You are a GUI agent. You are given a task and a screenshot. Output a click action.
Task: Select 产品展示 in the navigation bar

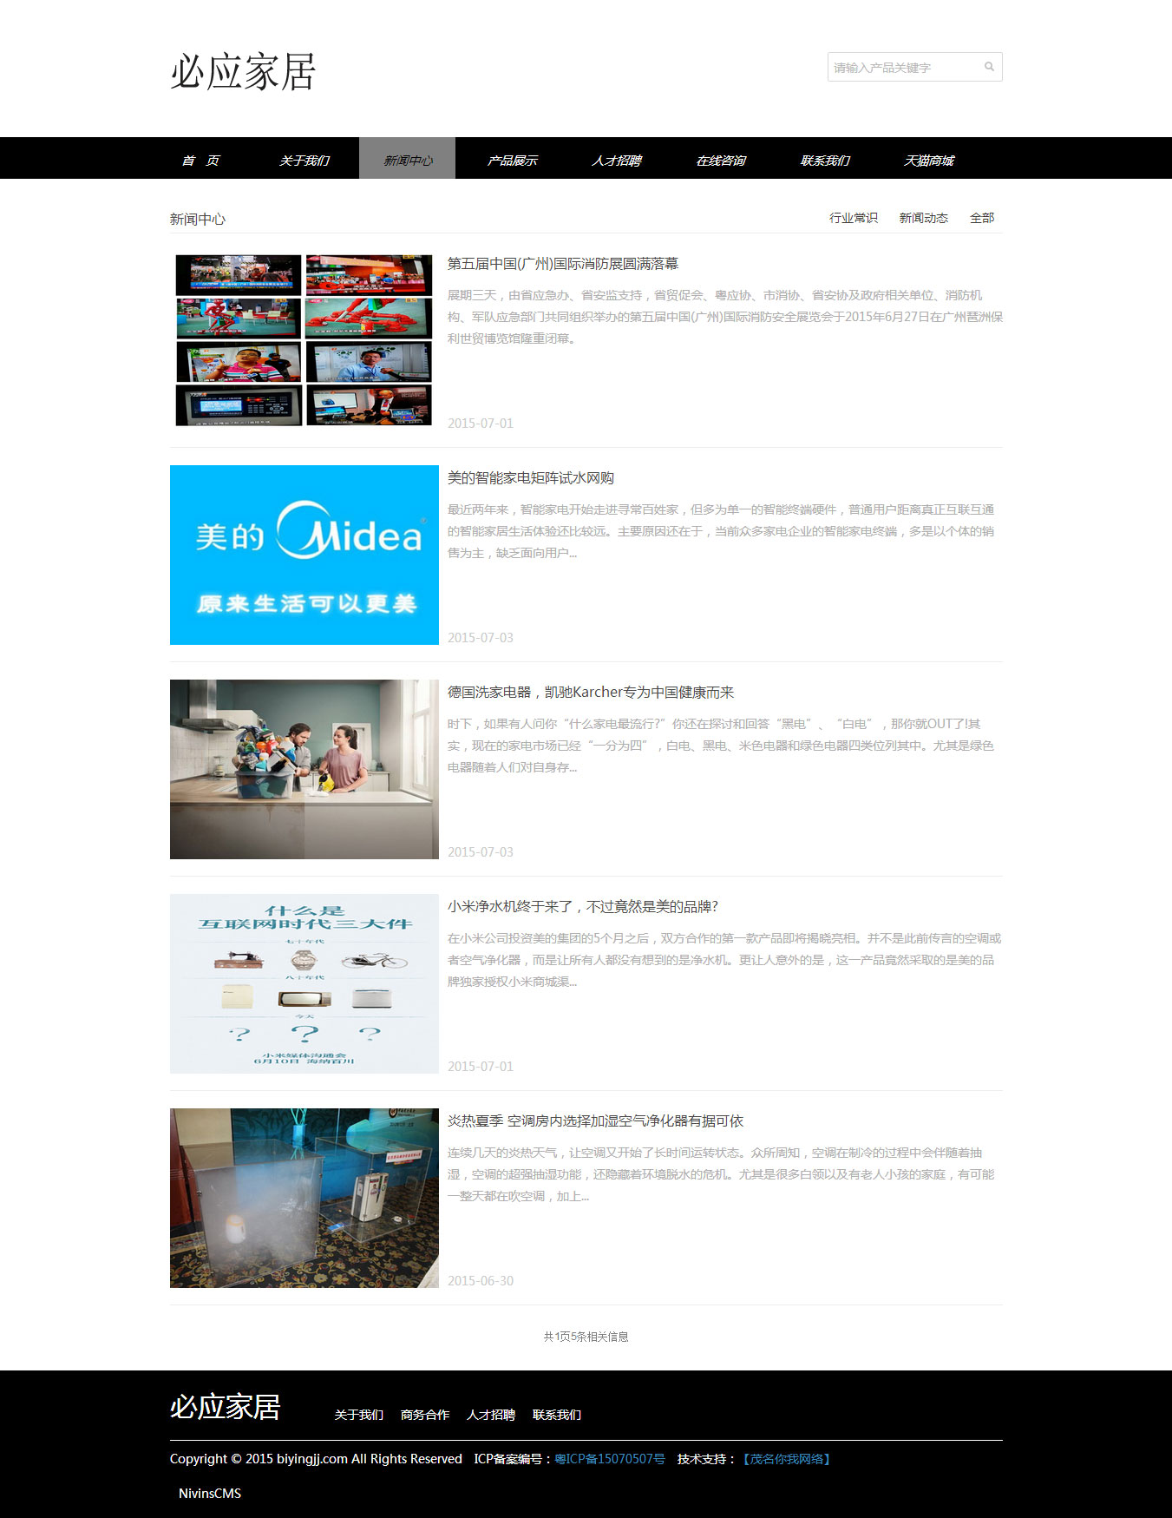pos(512,160)
